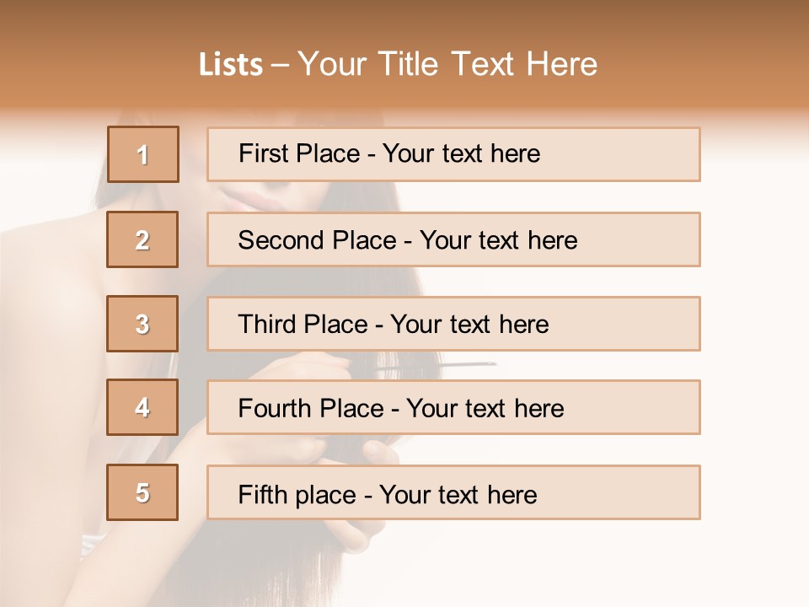Screen dimensions: 809x607
Task: Click the Second Place text bar
Action: 453,239
